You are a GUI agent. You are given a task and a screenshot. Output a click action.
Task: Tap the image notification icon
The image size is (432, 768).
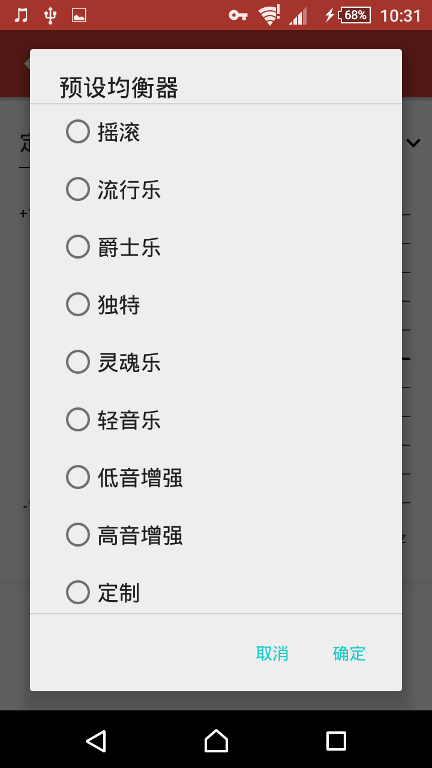tap(79, 15)
